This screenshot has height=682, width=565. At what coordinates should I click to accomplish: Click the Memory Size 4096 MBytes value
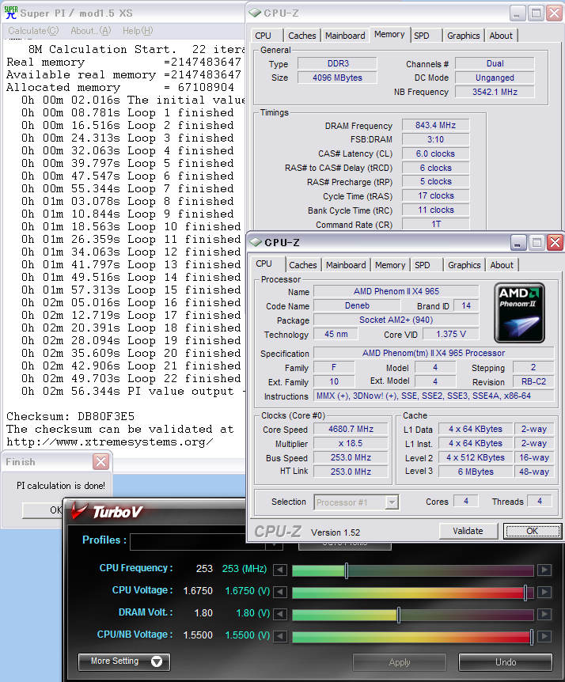[x=337, y=78]
